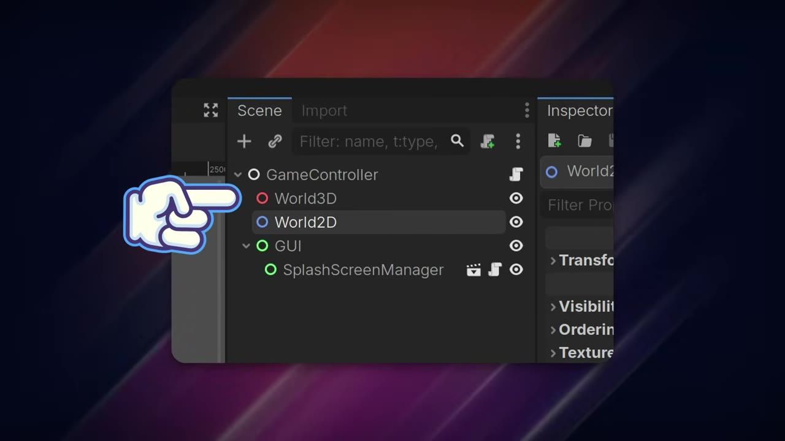
Task: Switch to the Scene tab
Action: tap(259, 111)
